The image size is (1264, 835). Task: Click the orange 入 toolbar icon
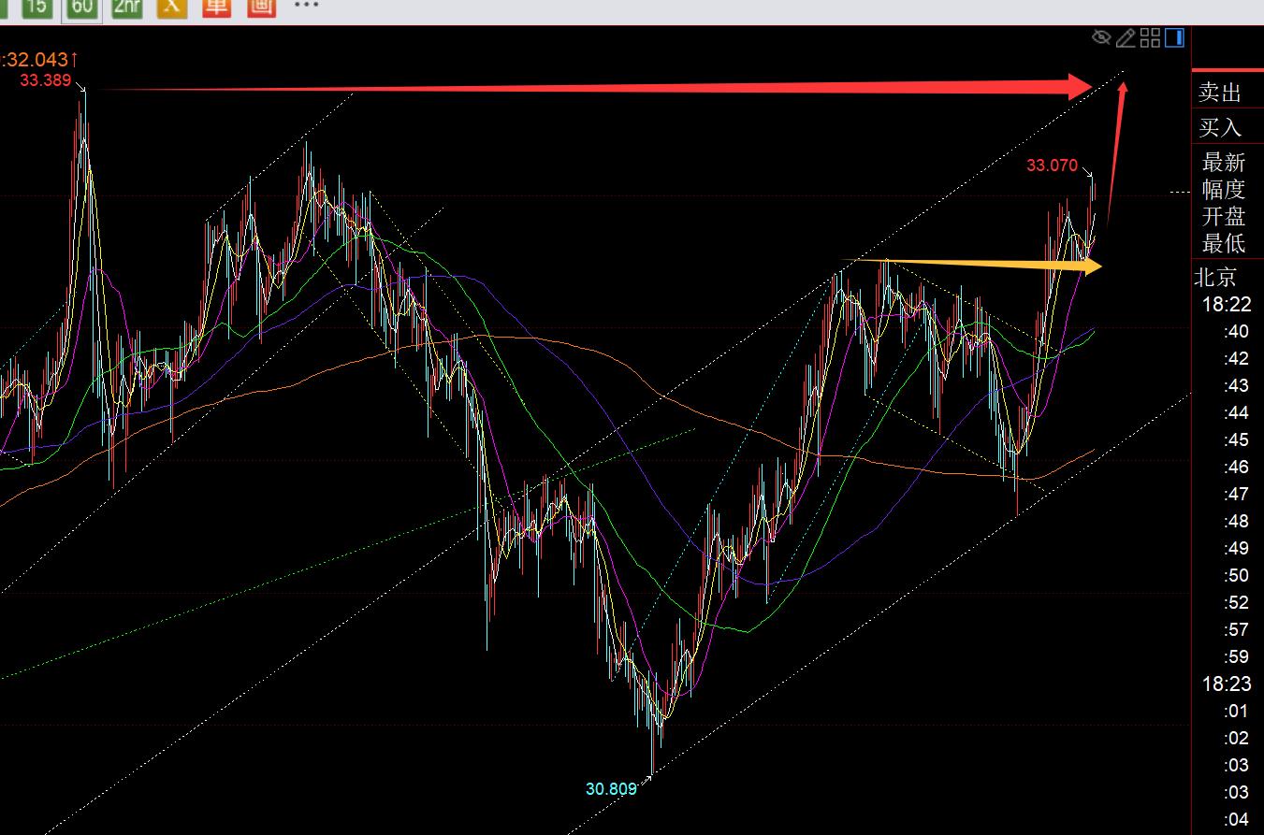tap(171, 7)
